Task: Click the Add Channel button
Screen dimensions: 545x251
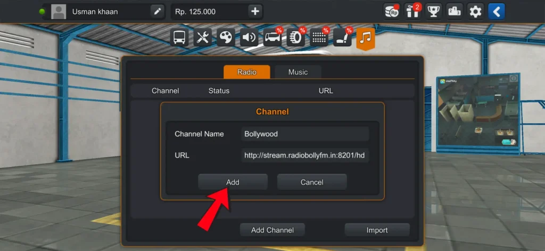Action: [x=272, y=230]
